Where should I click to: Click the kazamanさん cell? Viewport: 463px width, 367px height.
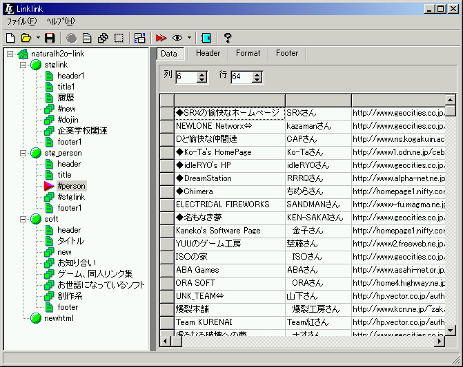coord(318,127)
